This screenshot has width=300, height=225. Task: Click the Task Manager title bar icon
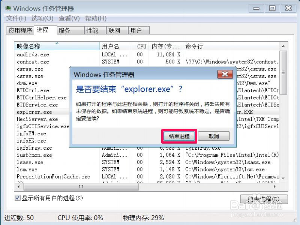click(x=8, y=8)
